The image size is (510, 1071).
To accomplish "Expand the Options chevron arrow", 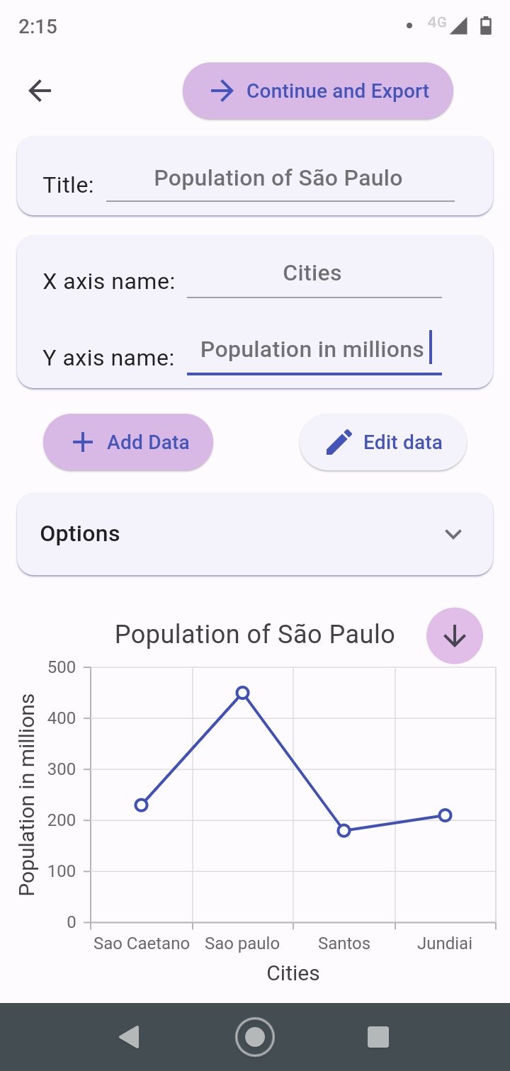I will 453,534.
